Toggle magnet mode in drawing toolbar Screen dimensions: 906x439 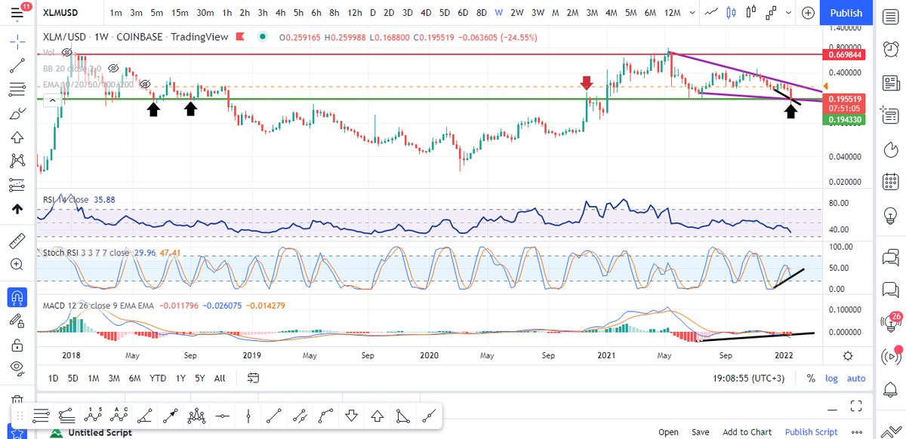click(17, 298)
